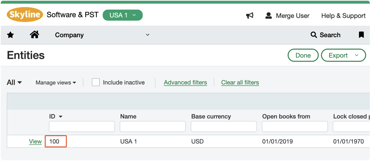Viewport: 372px width, 165px height.
Task: Click the Skyline logo
Action: tap(25, 15)
